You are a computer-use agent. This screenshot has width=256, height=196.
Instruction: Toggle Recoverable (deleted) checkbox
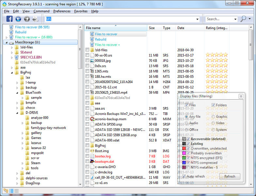pyautogui.click(x=188, y=139)
